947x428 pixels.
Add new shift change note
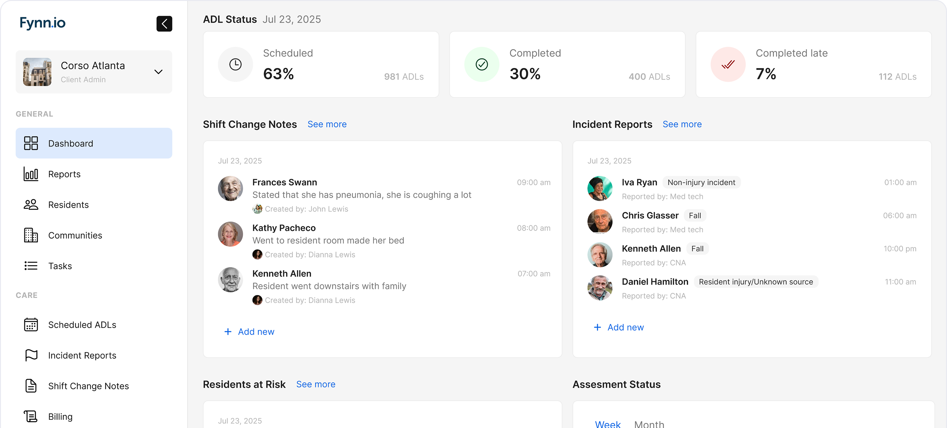coord(249,332)
